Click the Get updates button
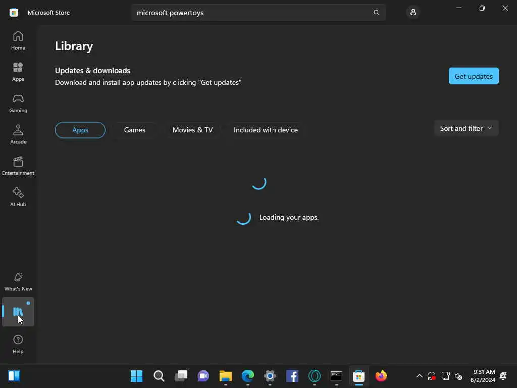This screenshot has width=517, height=388. click(x=474, y=76)
